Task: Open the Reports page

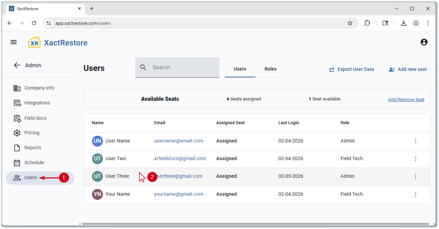Action: (x=33, y=148)
